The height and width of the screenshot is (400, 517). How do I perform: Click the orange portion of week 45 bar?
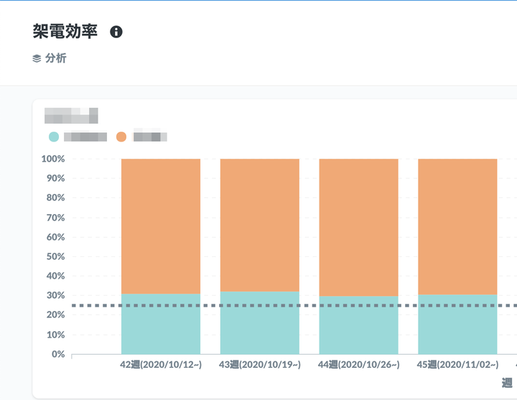click(x=457, y=226)
